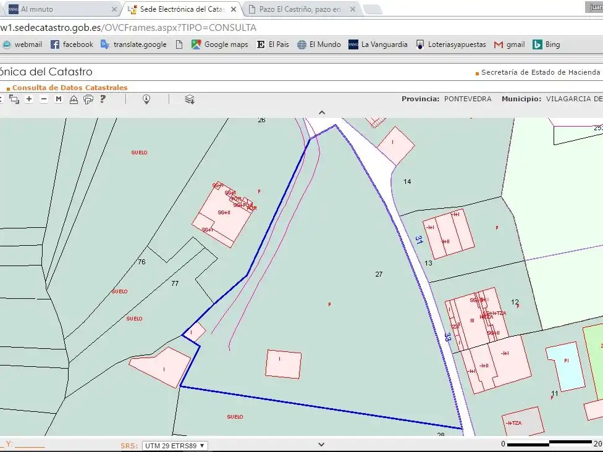Click parcel number 14 on the map
This screenshot has width=603, height=452.
(407, 182)
